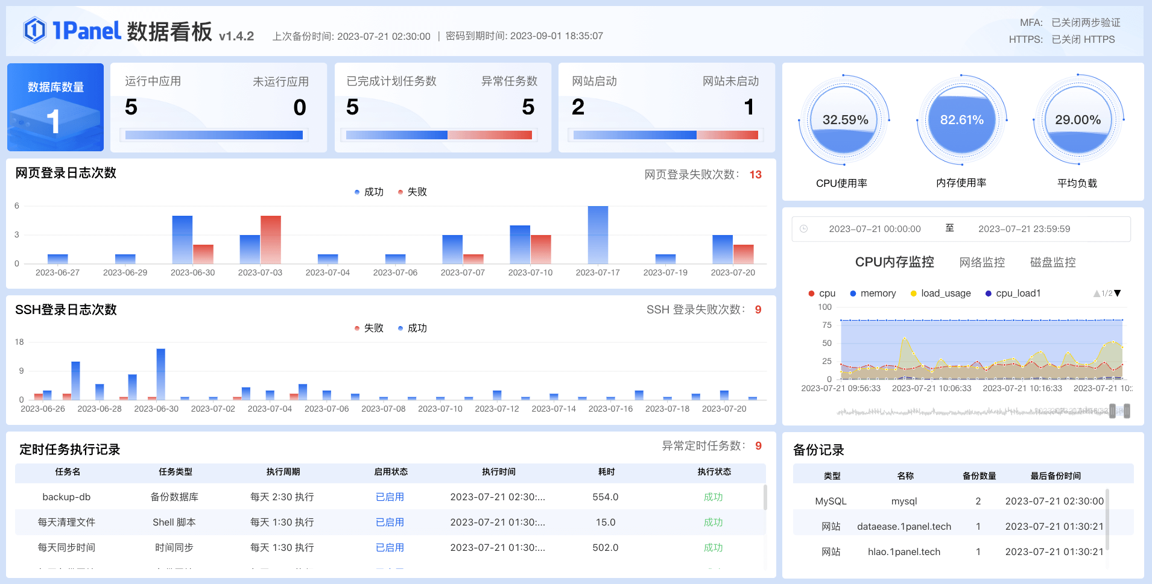
Task: Click 已启用 status for 每天清理文件 task
Action: pyautogui.click(x=390, y=523)
